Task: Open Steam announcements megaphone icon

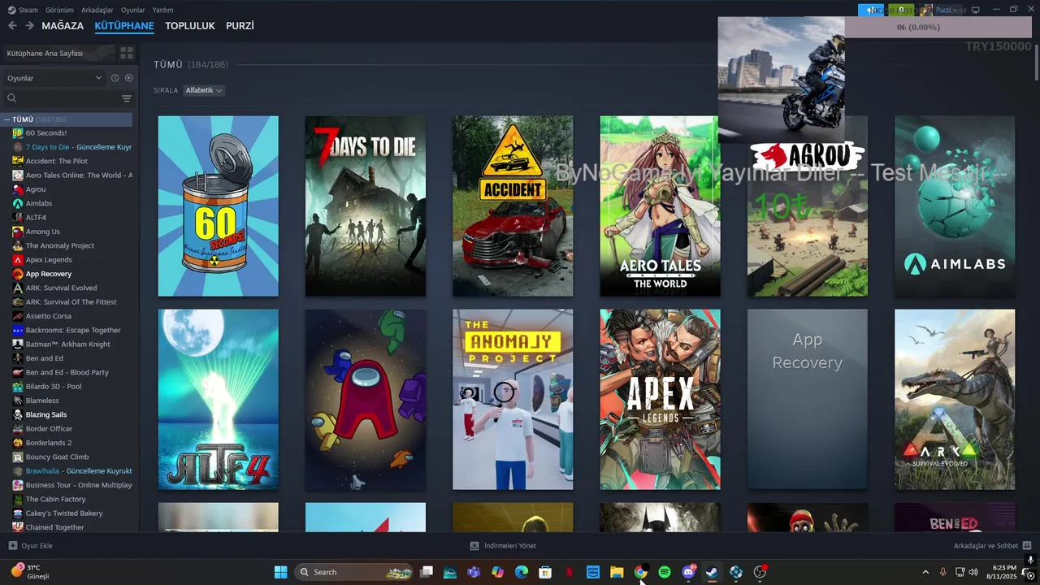Action: (x=871, y=10)
